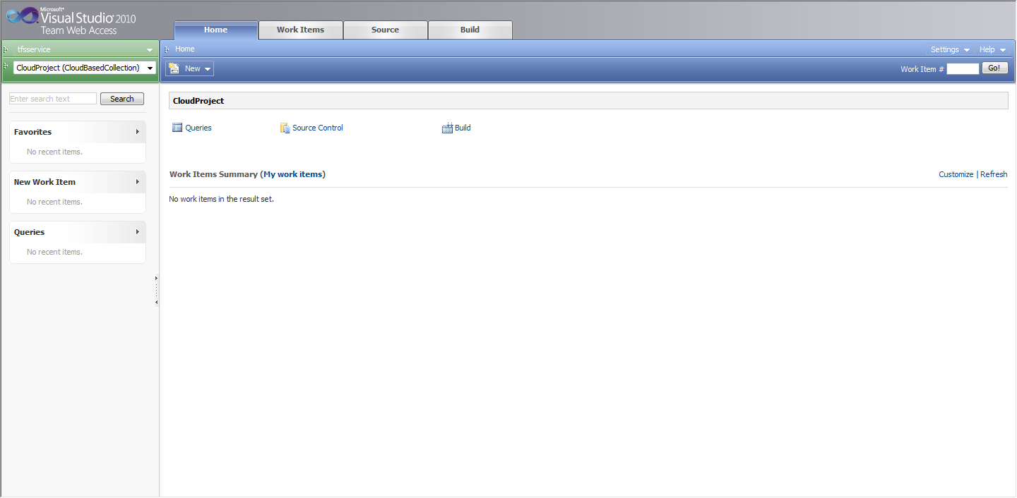Click the Visual Studio 2010 logo
This screenshot has height=498, width=1017.
(71, 20)
